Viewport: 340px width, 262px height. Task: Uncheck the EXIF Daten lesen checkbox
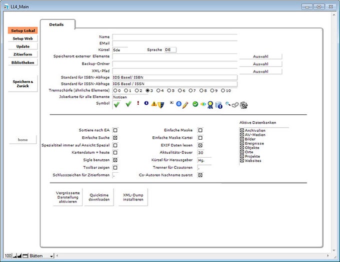pos(200,145)
